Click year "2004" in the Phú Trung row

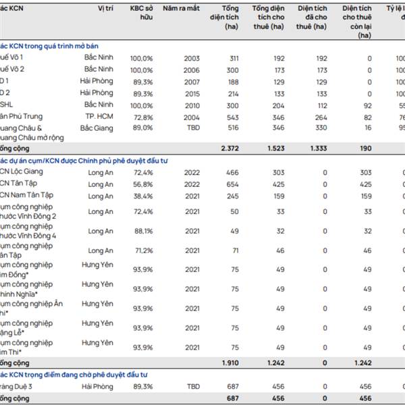coord(192,117)
